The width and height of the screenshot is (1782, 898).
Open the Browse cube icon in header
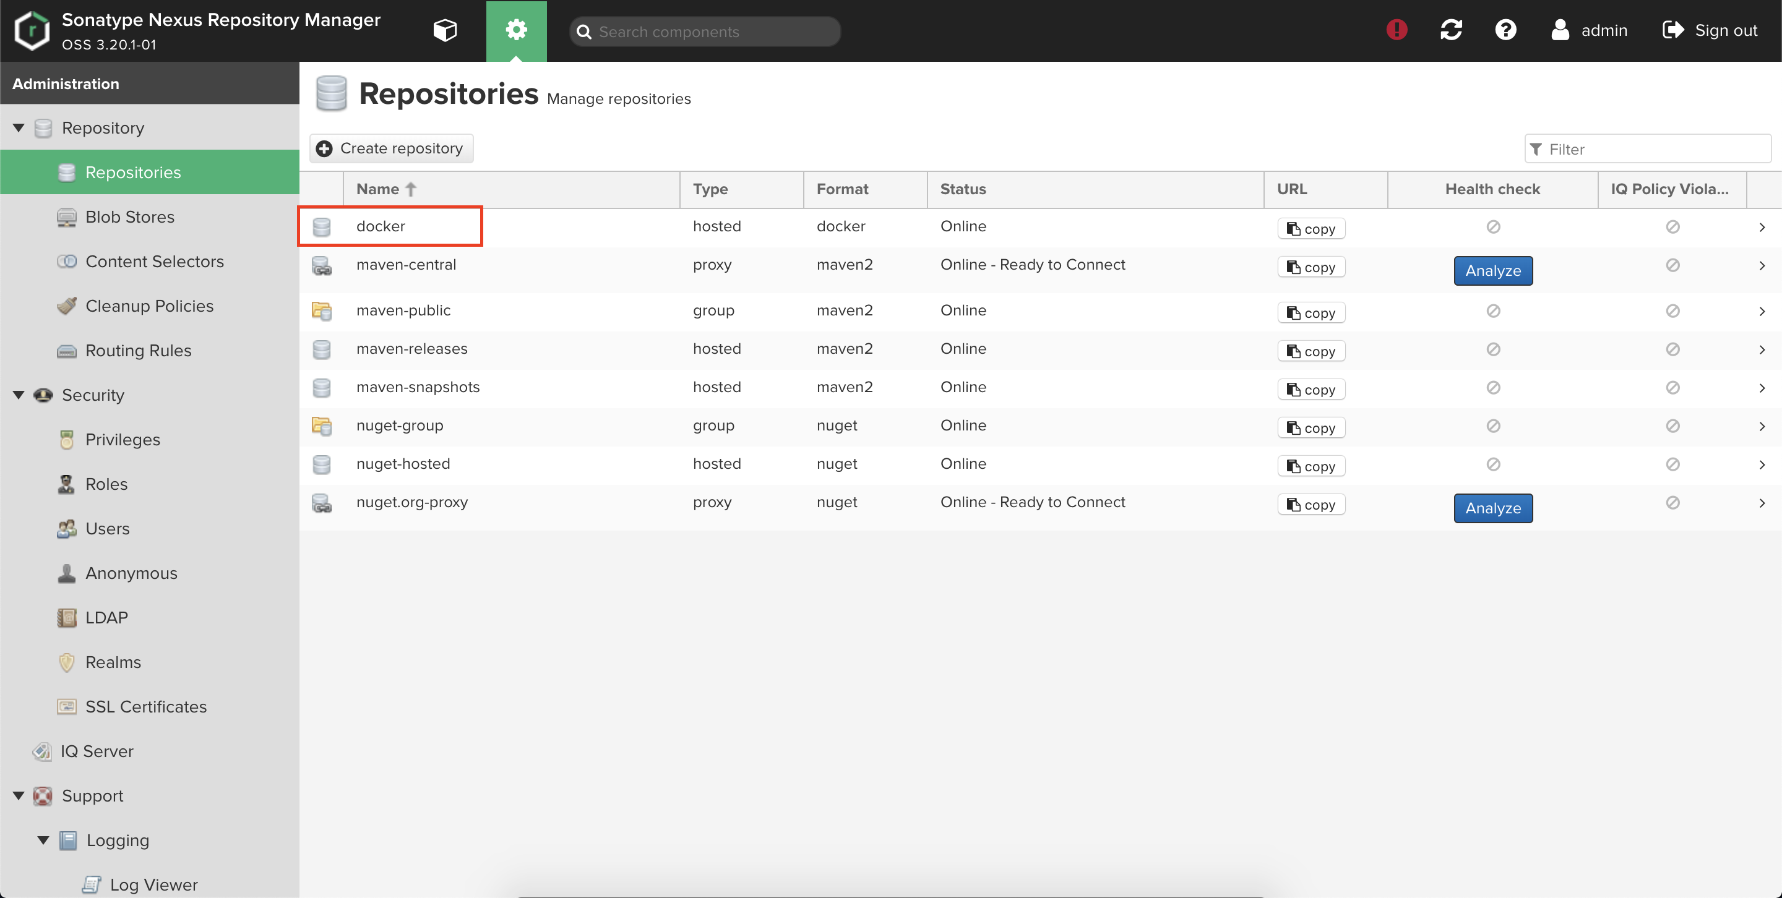[x=445, y=30]
